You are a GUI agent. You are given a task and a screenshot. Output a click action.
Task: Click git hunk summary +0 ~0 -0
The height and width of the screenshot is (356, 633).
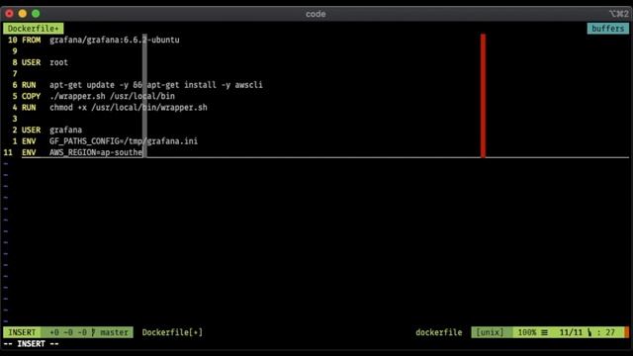click(68, 332)
